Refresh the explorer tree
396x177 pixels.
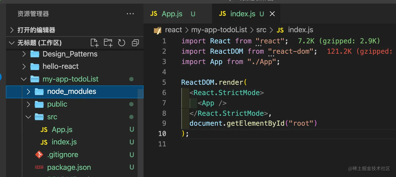click(122, 43)
